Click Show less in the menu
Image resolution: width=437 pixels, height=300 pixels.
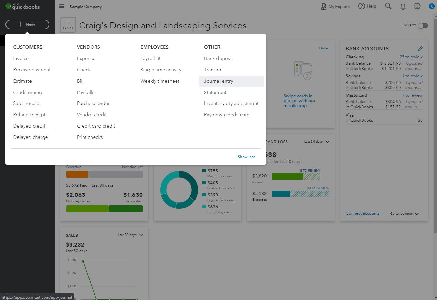246,157
